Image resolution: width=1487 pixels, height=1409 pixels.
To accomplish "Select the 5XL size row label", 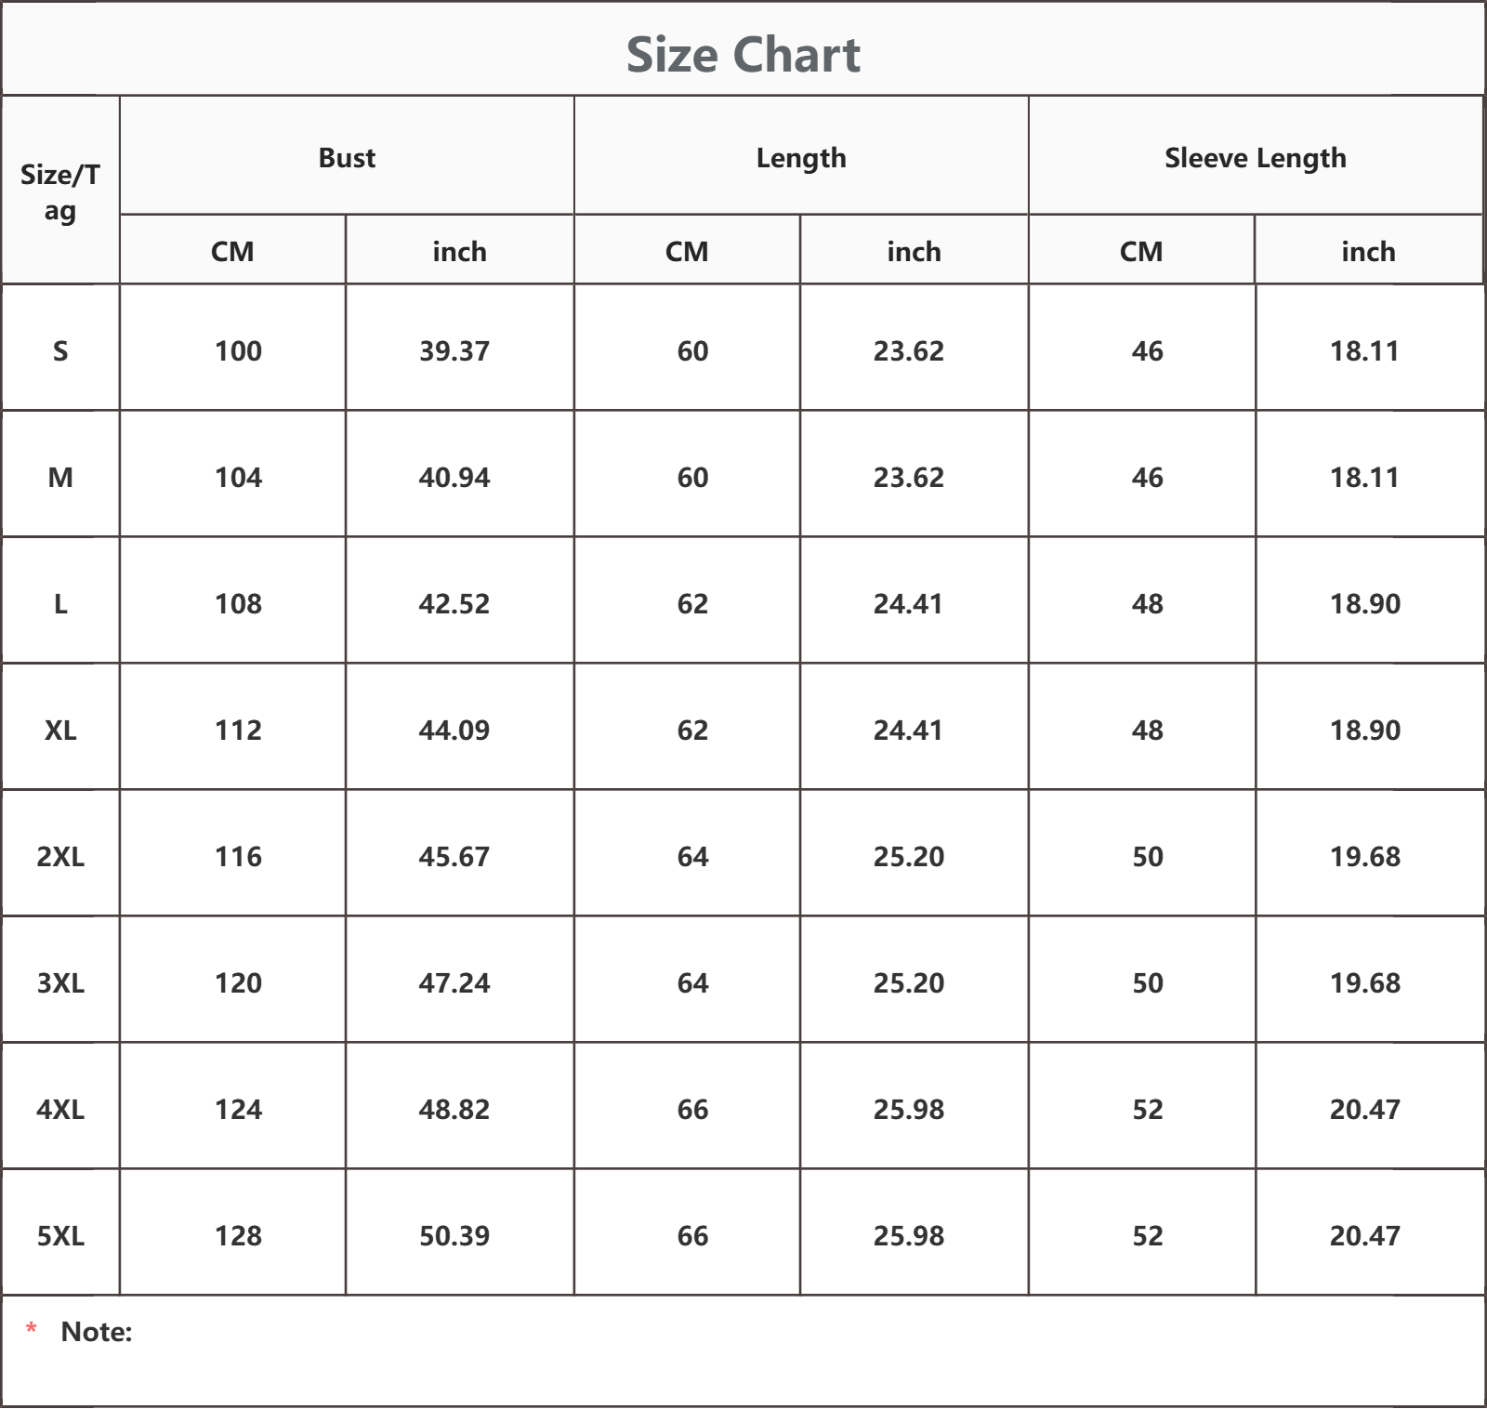I will click(x=60, y=1235).
